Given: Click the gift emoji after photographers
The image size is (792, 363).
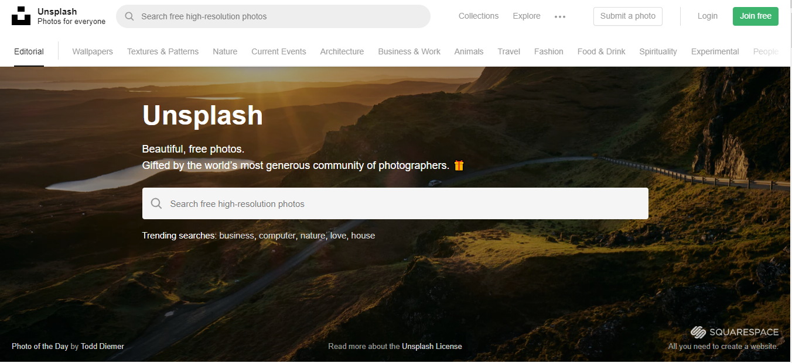Looking at the screenshot, I should coord(459,165).
